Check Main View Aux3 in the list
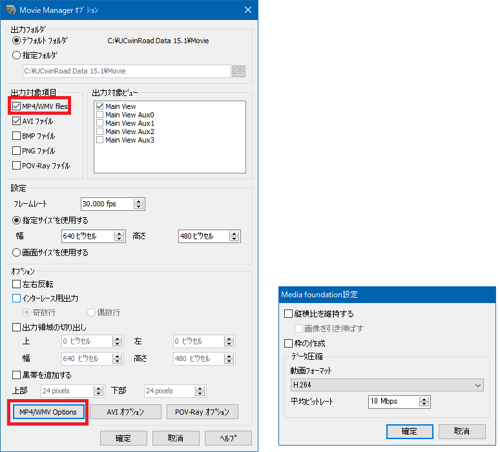This screenshot has width=500, height=452. [100, 140]
